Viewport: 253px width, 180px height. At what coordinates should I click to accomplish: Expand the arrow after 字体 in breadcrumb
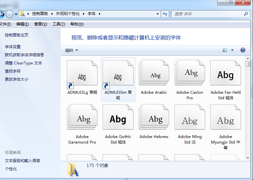click(99, 14)
